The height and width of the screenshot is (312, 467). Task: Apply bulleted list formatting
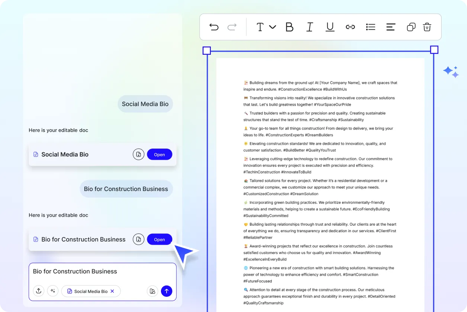[371, 27]
